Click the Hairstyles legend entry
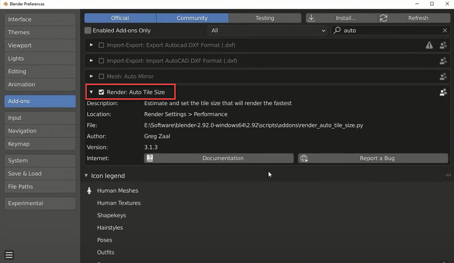 pos(110,228)
